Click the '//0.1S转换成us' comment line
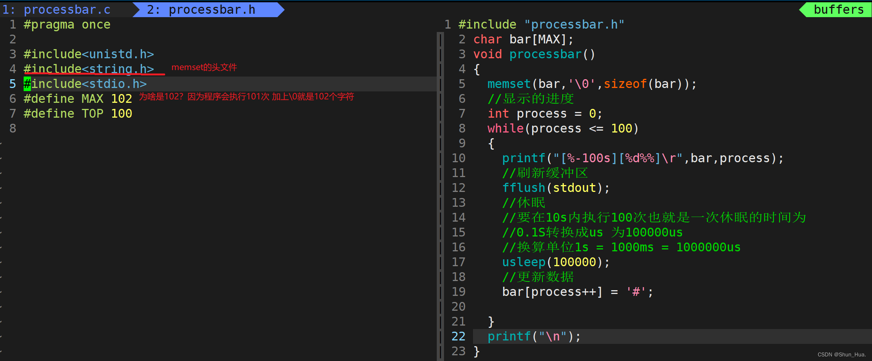The width and height of the screenshot is (872, 361). pos(592,233)
